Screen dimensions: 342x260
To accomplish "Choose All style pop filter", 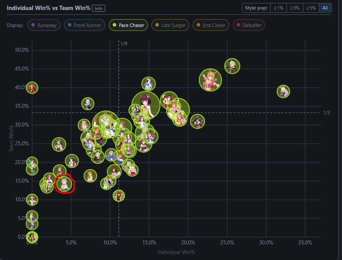I will coord(325,8).
